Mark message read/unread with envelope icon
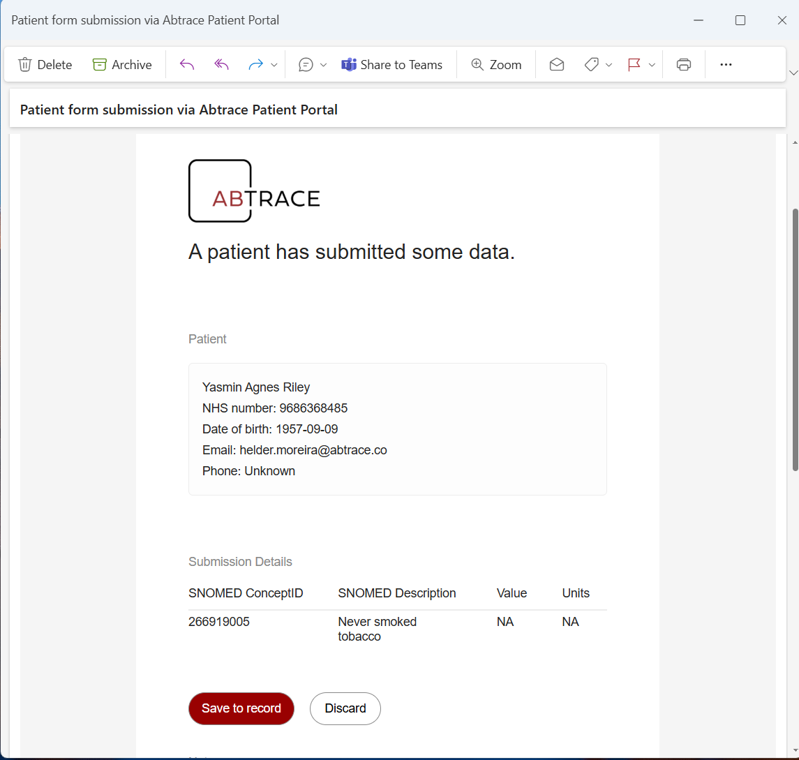 pos(556,65)
